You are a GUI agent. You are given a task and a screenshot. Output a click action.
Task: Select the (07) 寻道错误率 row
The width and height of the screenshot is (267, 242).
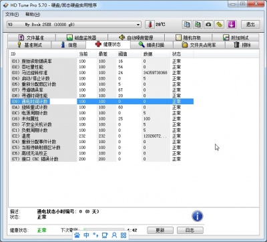tap(102, 90)
